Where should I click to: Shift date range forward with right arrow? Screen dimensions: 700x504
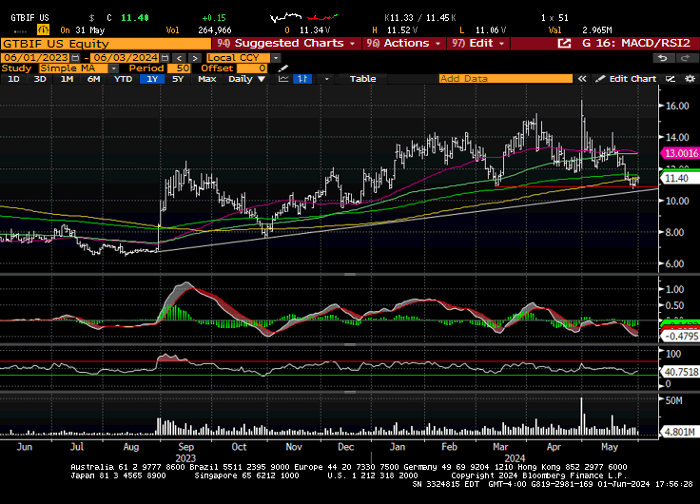(195, 58)
